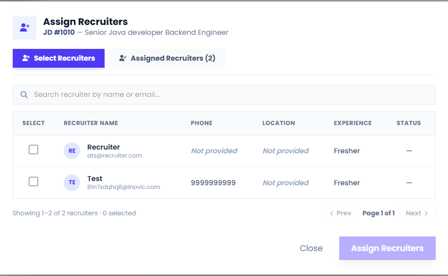448x276 pixels.
Task: Click the Recruiter Name column header
Action: (91, 123)
